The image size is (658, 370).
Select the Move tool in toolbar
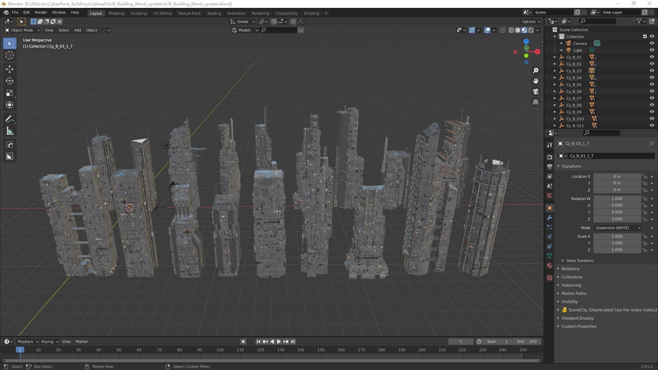click(9, 69)
